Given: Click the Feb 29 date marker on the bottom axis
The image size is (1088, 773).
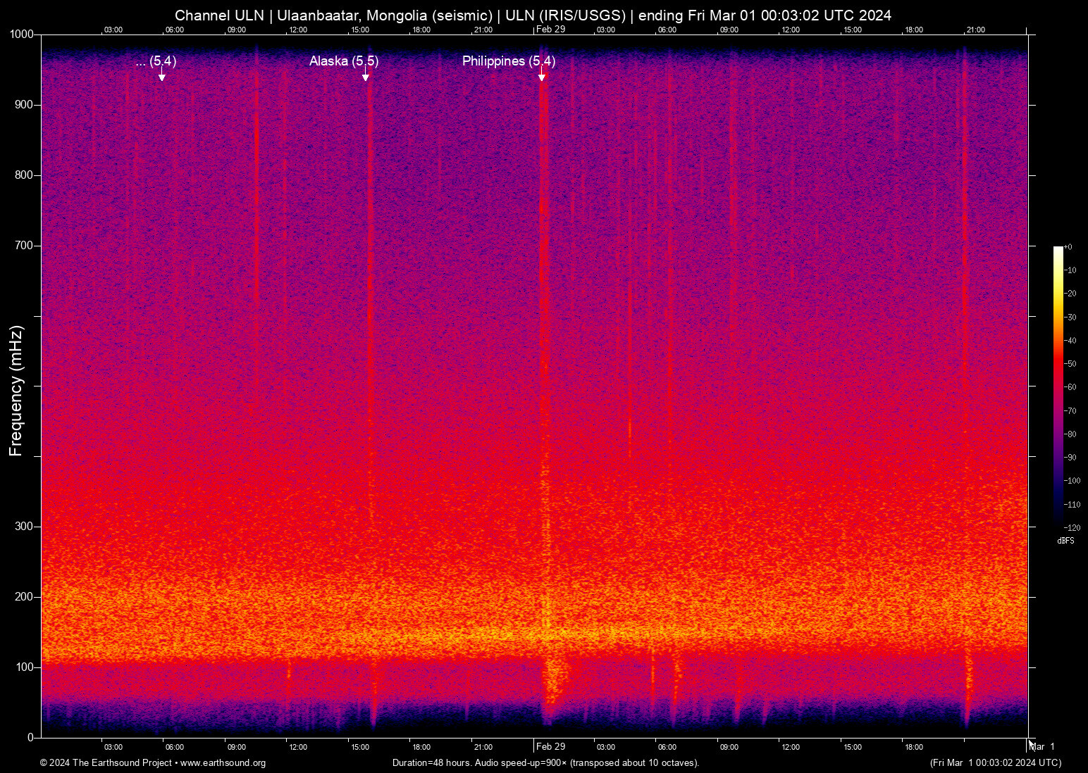Looking at the screenshot, I should click(550, 746).
